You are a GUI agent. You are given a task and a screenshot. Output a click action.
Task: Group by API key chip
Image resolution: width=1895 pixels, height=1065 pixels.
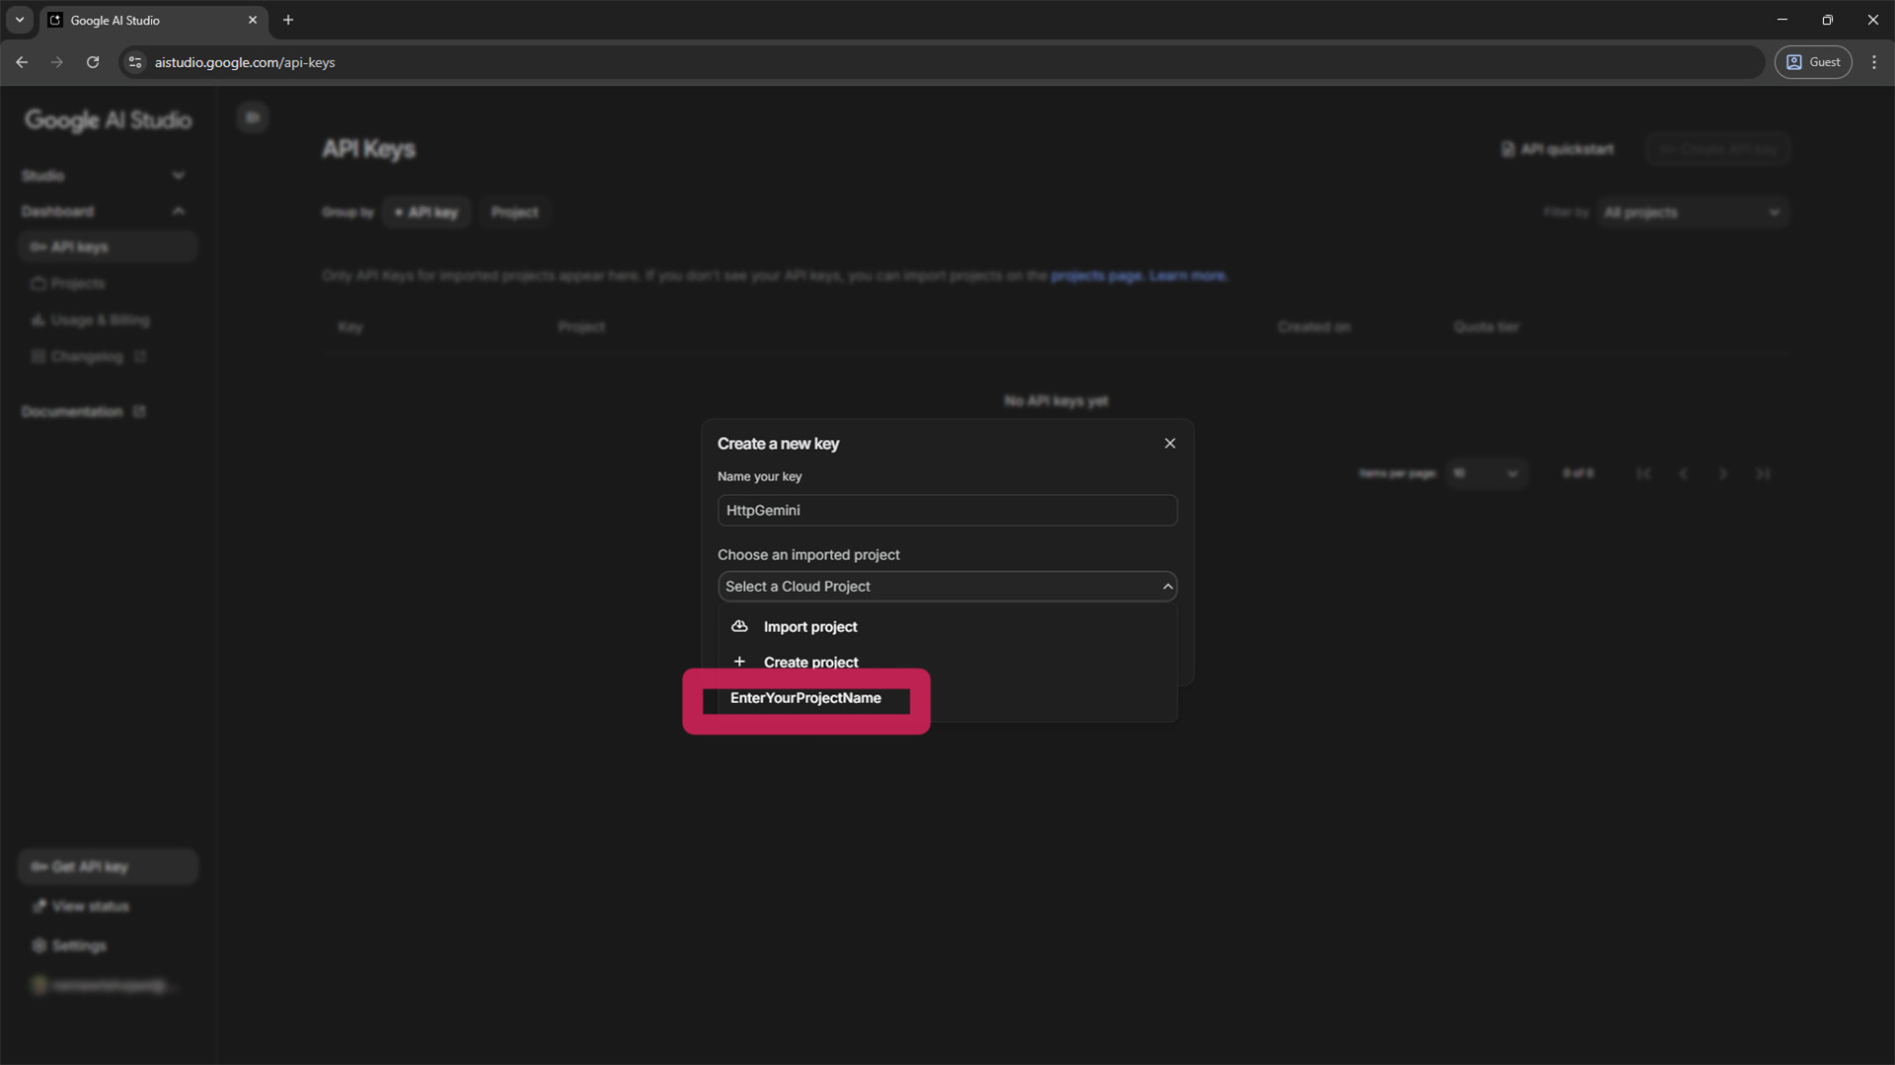[x=425, y=212]
